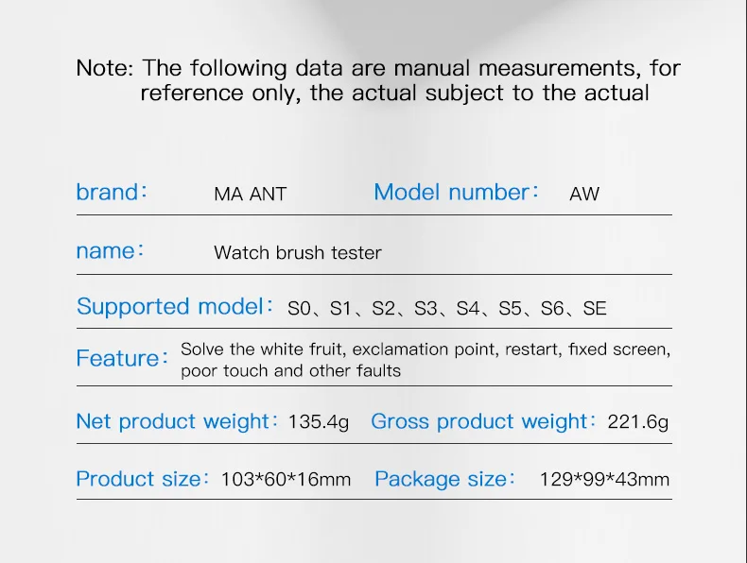This screenshot has height=563, width=747.
Task: Click the "Feature:" label
Action: (x=122, y=359)
